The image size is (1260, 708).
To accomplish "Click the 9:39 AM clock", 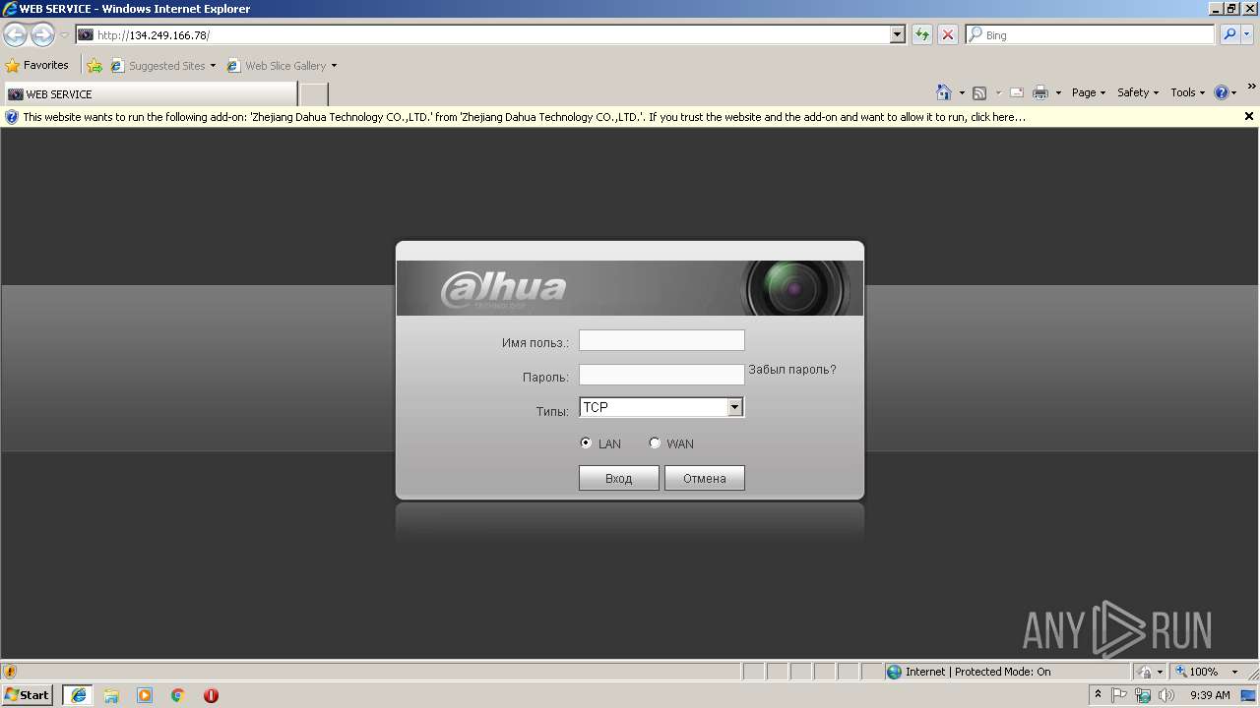I will (1210, 695).
